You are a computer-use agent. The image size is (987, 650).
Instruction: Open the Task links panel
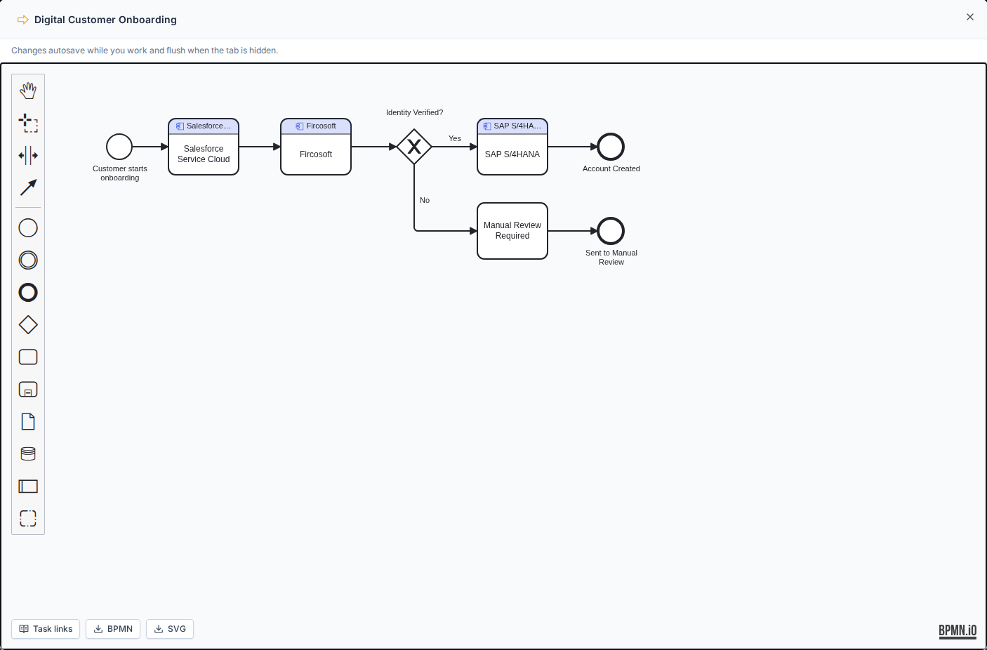[x=46, y=629]
